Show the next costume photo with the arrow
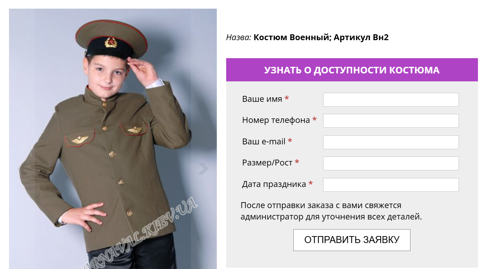This screenshot has height=269, width=479. (x=204, y=168)
